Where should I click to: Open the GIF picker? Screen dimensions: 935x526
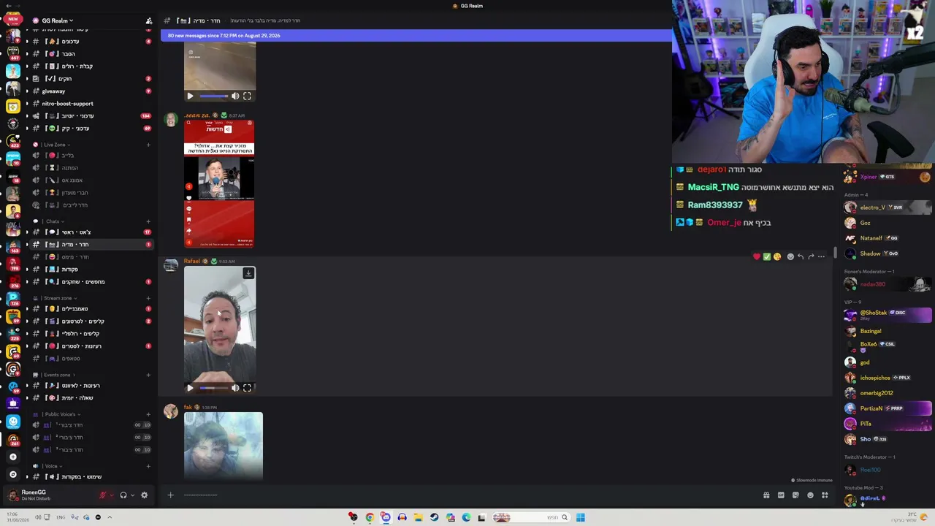click(x=781, y=495)
